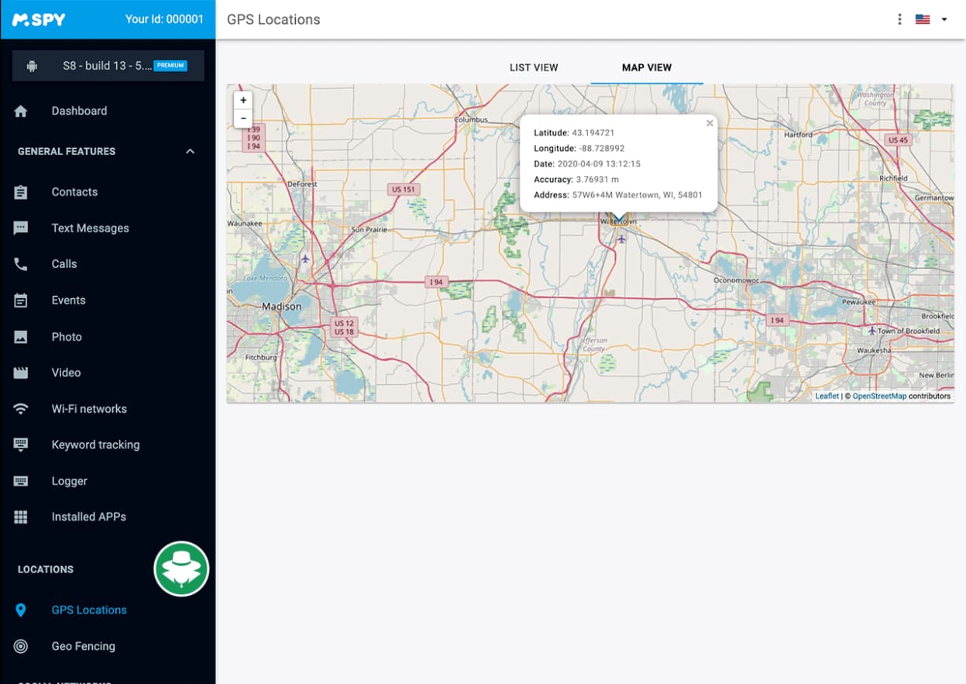Open the language flag dropdown

931,19
